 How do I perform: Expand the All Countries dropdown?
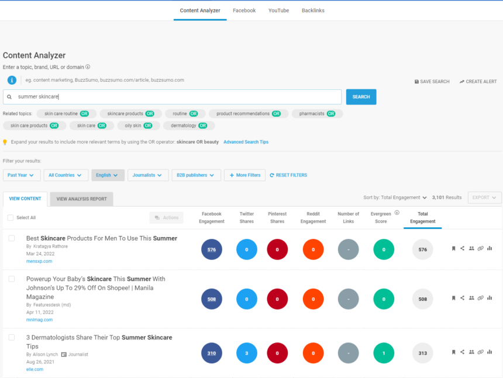coord(66,175)
